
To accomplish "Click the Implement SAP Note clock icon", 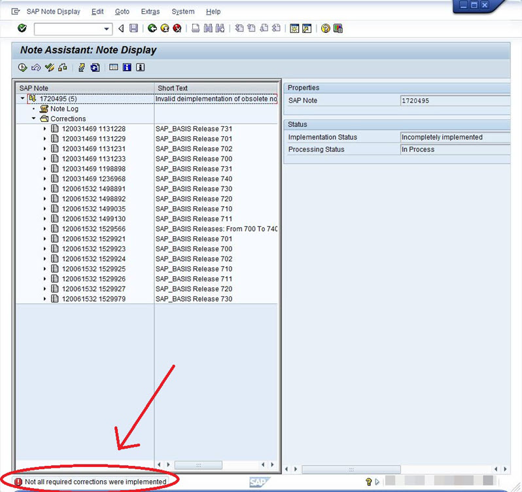I will pyautogui.click(x=22, y=67).
